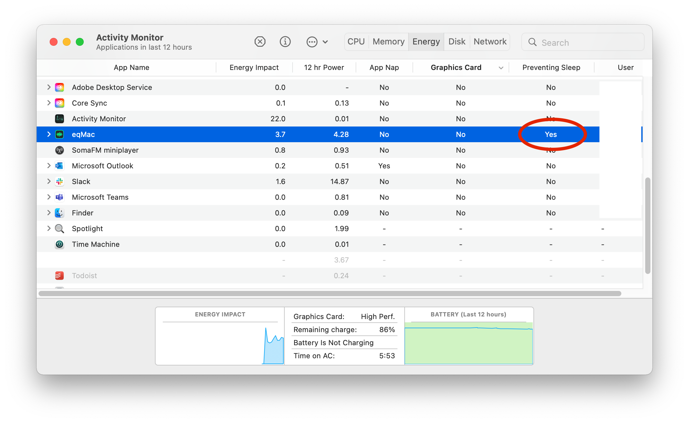Click the Todoist app icon
The width and height of the screenshot is (689, 423).
59,276
